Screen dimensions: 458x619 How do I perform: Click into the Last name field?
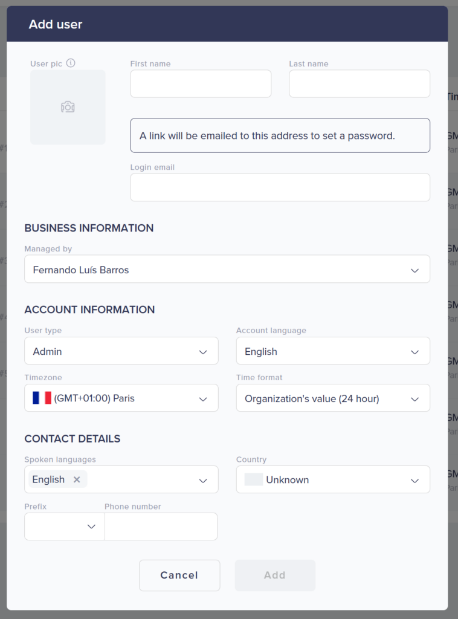click(359, 84)
